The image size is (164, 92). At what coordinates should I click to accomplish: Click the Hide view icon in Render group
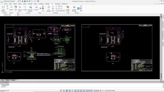pyautogui.click(x=40, y=8)
